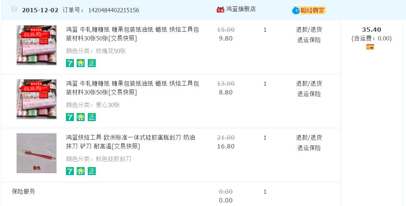Open the silicone spatula product thumbnail
Image resolution: width=406 pixels, height=206 pixels.
pyautogui.click(x=36, y=153)
